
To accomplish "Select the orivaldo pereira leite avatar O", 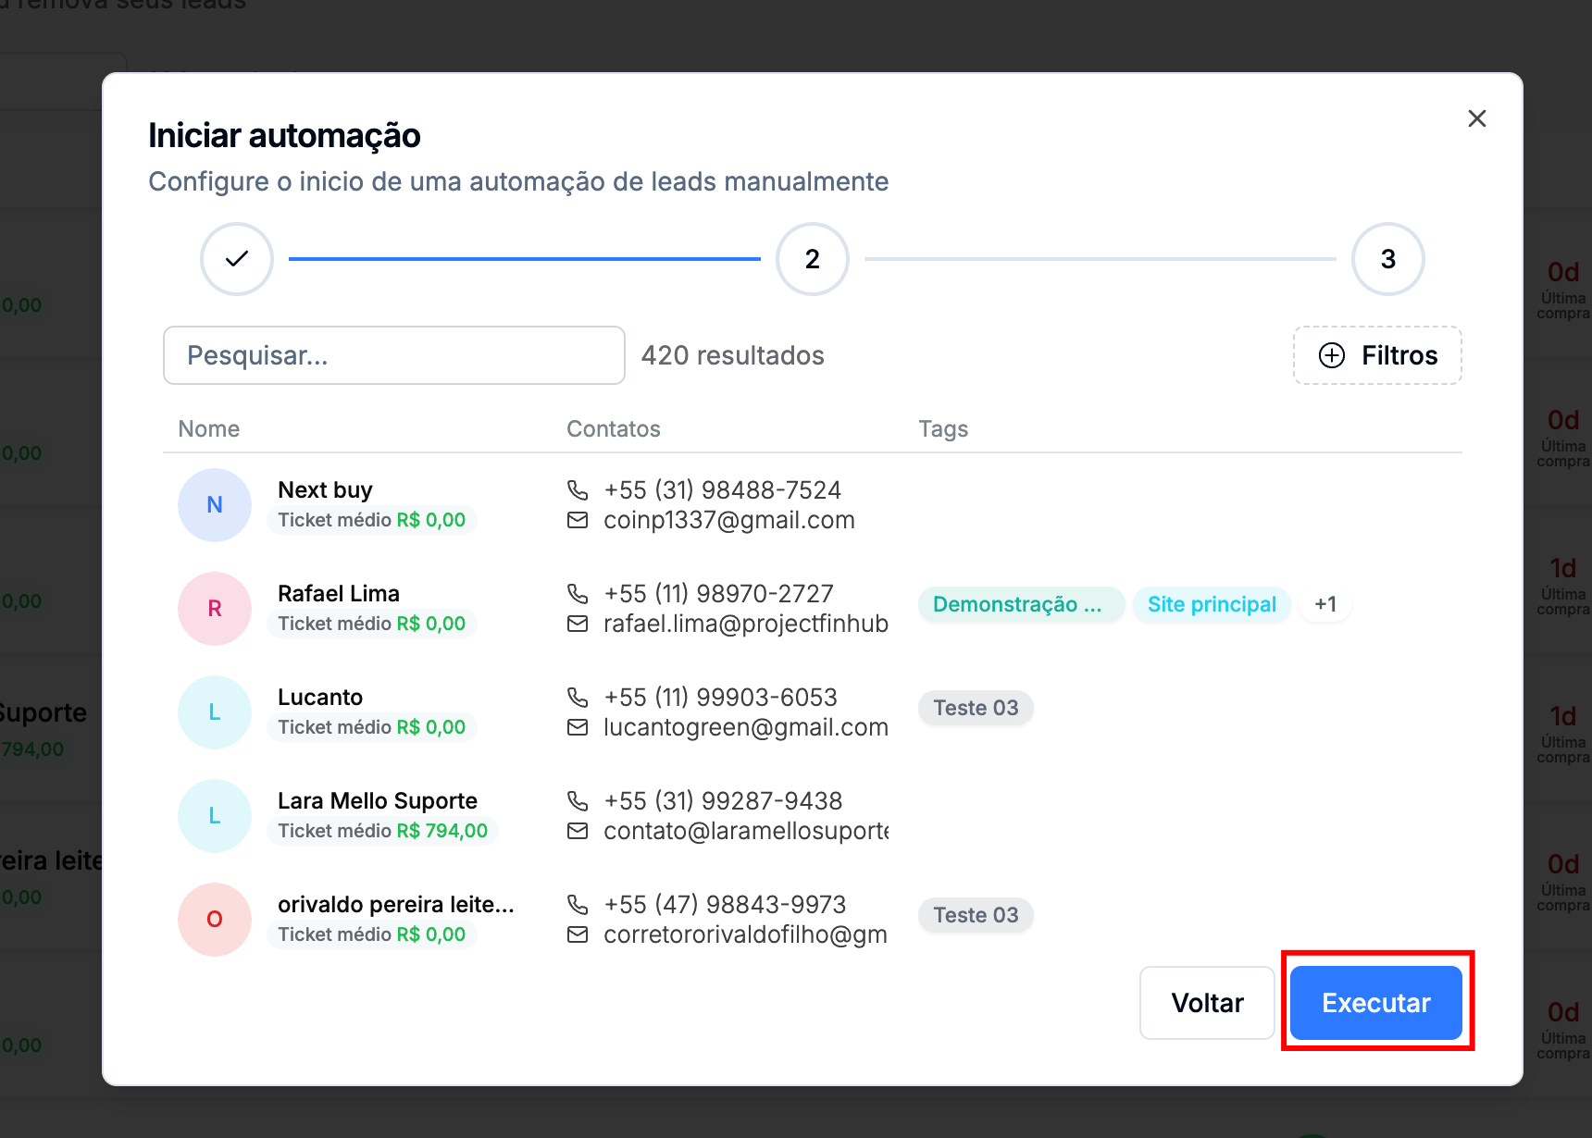I will point(215,920).
